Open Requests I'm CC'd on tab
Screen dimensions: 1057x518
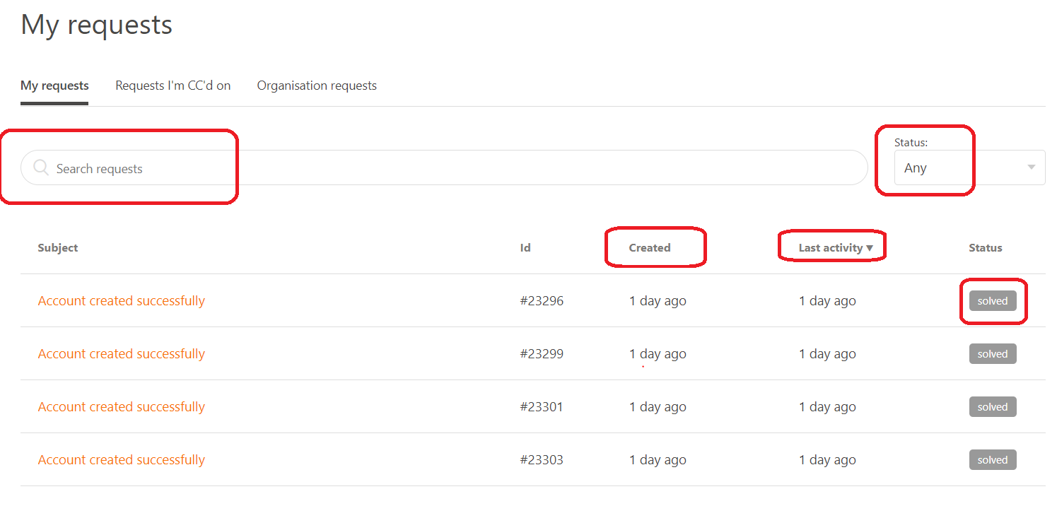(x=173, y=86)
